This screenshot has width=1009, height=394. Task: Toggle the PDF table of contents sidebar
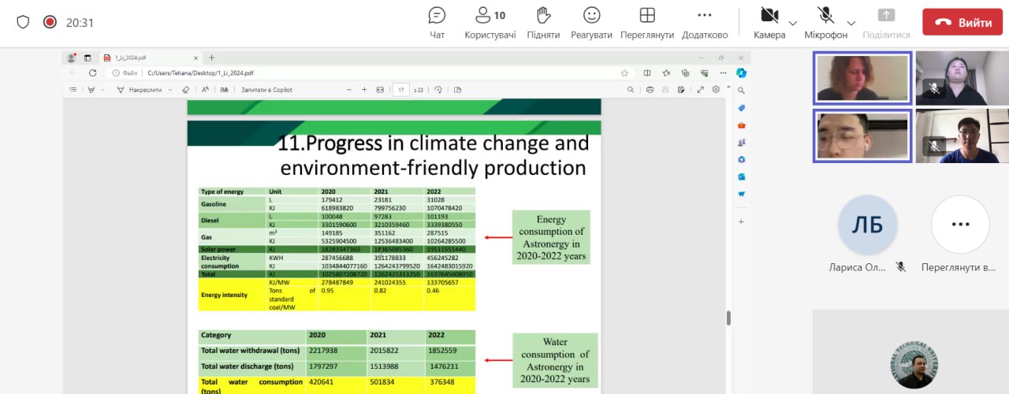[73, 90]
